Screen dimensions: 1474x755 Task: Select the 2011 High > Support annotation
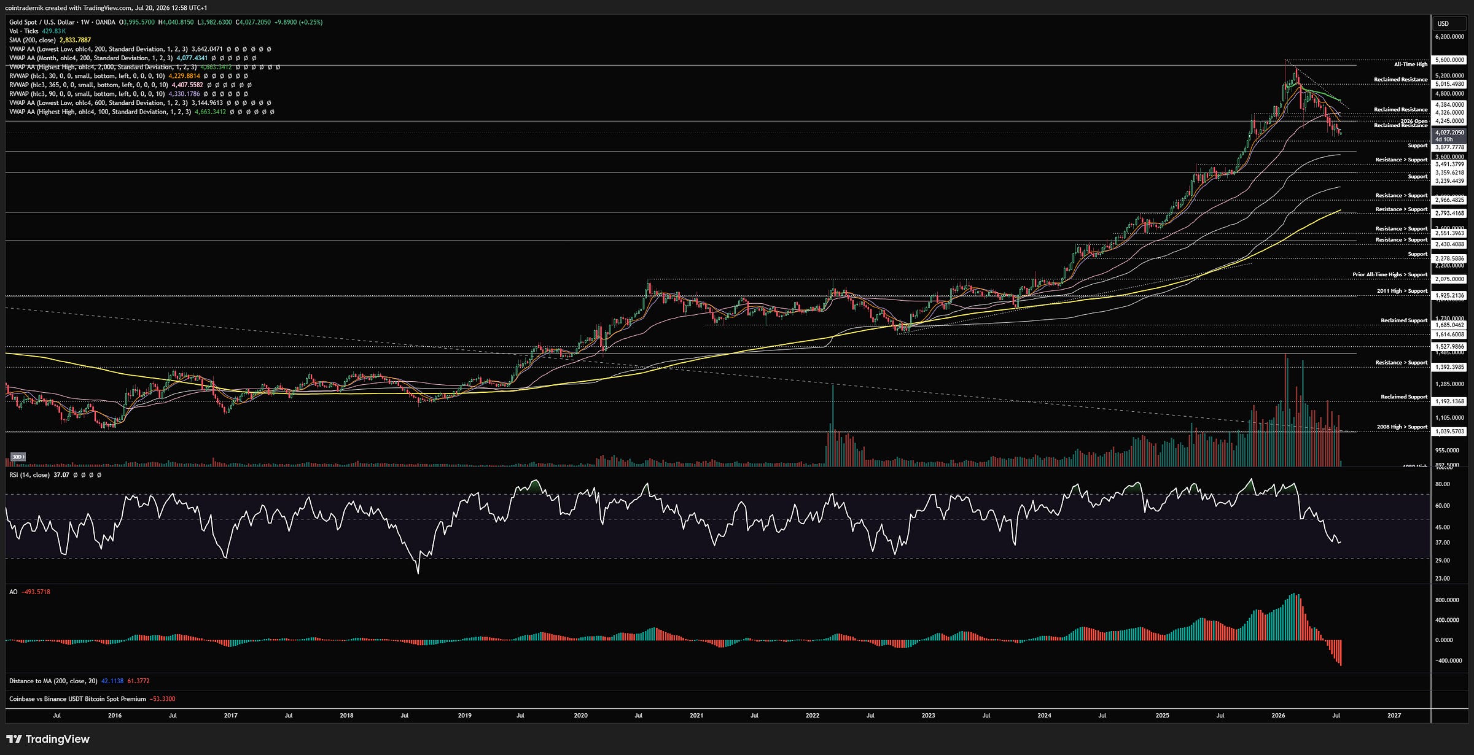pos(1402,292)
